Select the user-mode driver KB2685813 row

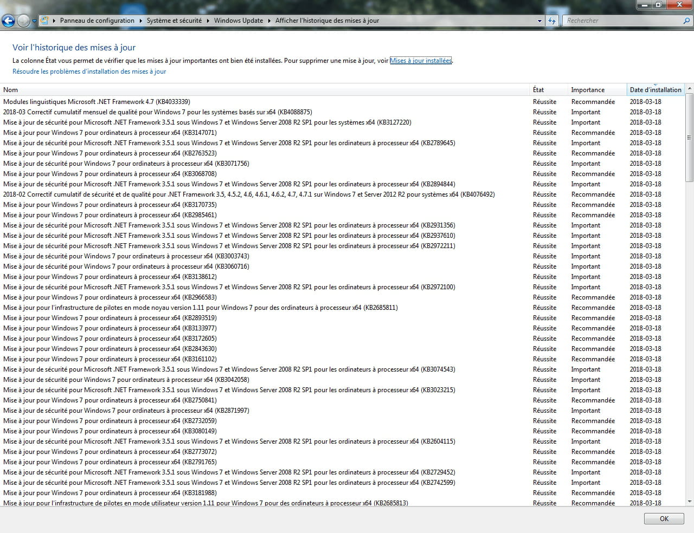(343, 503)
